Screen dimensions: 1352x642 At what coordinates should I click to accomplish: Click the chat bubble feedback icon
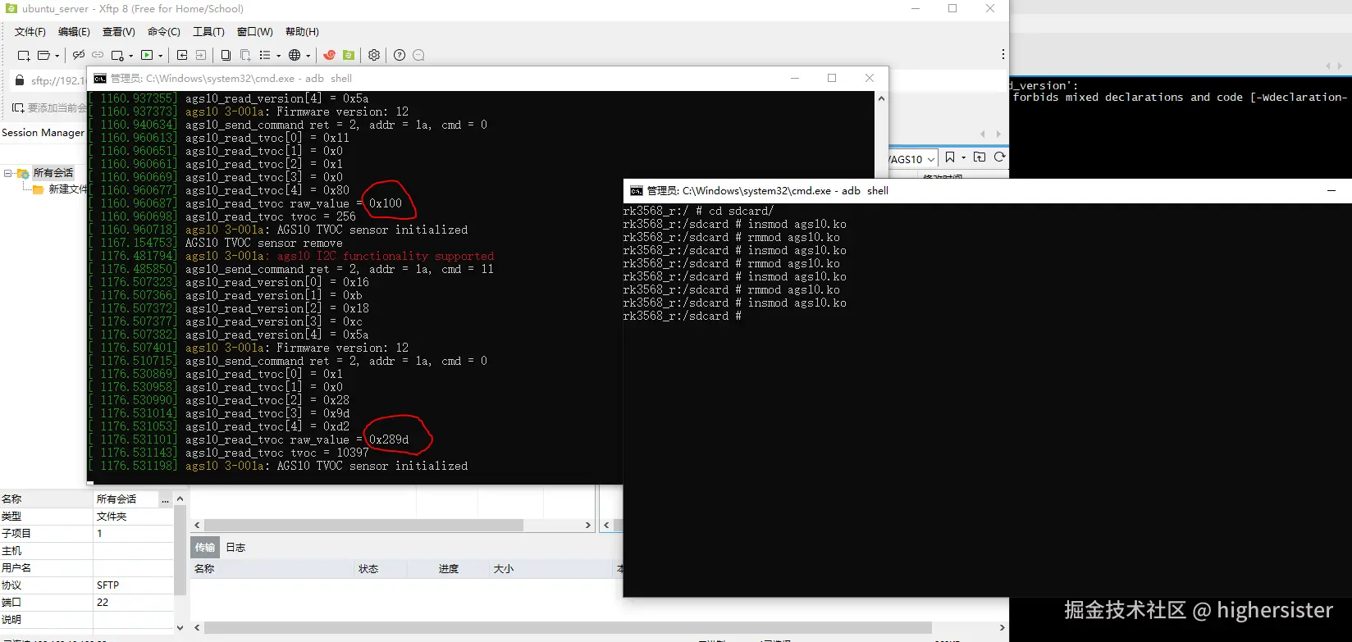(418, 55)
